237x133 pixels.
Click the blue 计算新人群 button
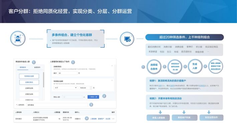coord(93,97)
